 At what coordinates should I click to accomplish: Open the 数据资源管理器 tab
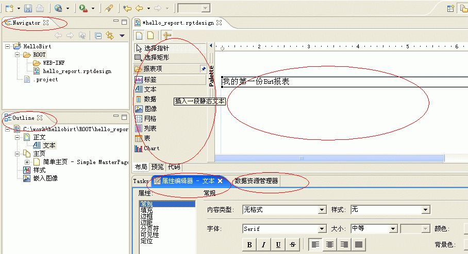coord(256,181)
